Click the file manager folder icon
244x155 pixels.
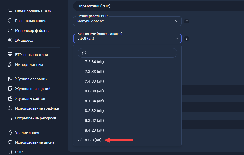[x=10, y=31]
